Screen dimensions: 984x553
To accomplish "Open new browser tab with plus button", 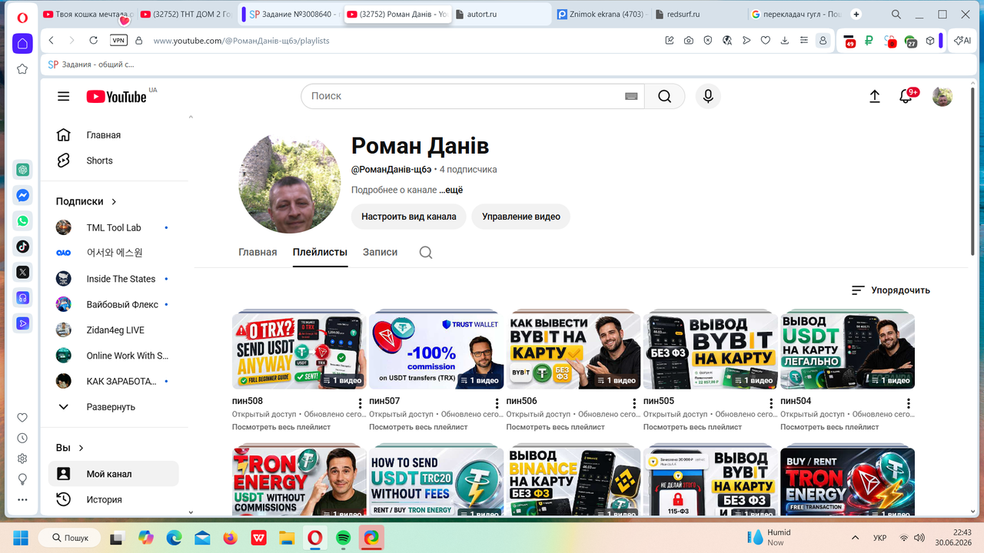I will [x=856, y=14].
